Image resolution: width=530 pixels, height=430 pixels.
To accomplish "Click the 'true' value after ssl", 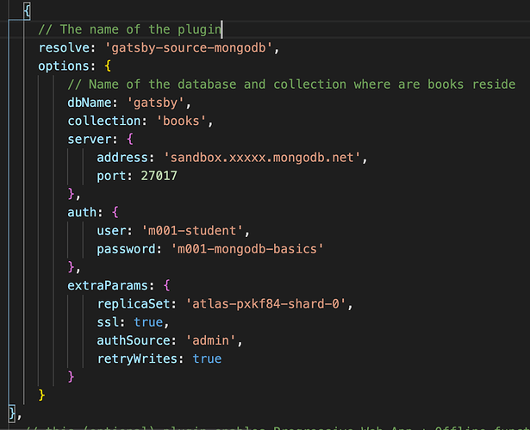I will point(147,322).
